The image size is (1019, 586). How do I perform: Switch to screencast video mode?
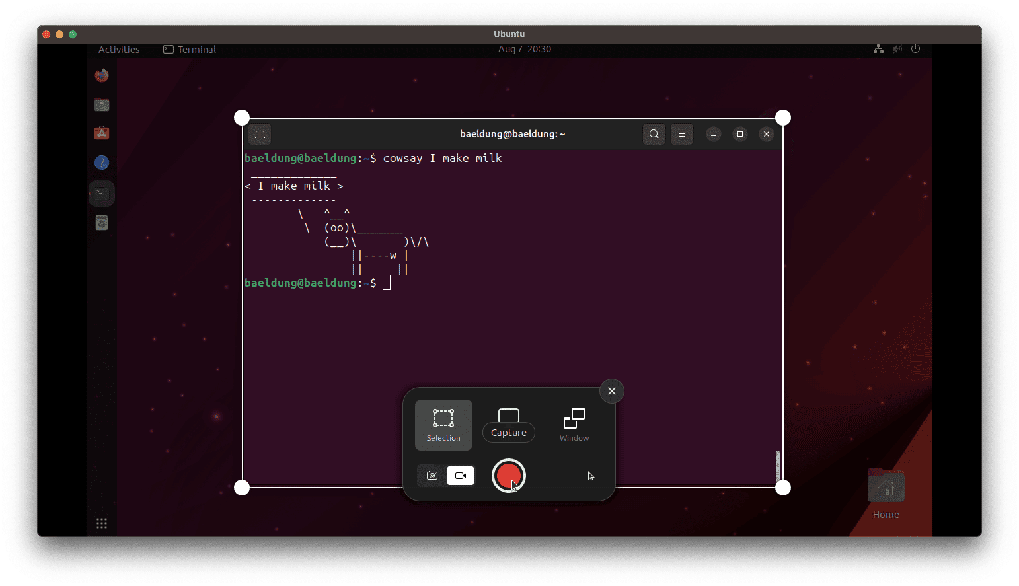tap(460, 475)
